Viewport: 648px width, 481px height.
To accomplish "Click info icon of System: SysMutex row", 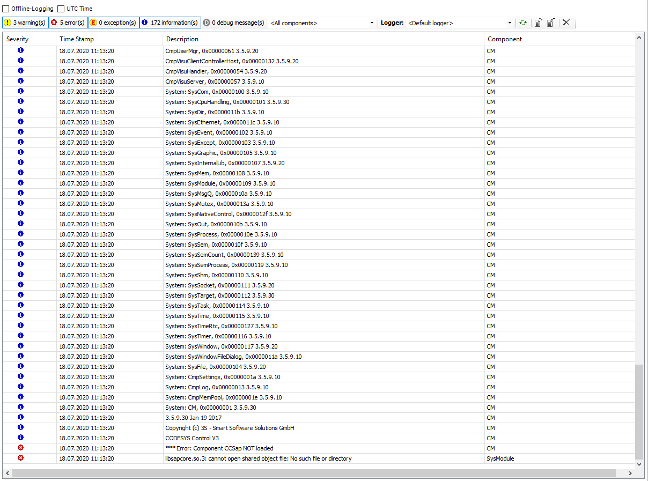I will pos(20,203).
